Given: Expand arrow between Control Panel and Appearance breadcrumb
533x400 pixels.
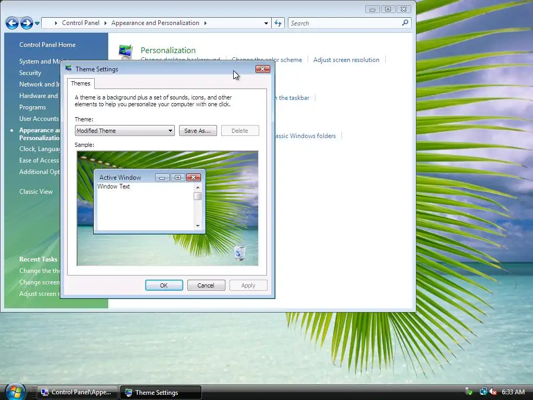Looking at the screenshot, I should click(105, 23).
